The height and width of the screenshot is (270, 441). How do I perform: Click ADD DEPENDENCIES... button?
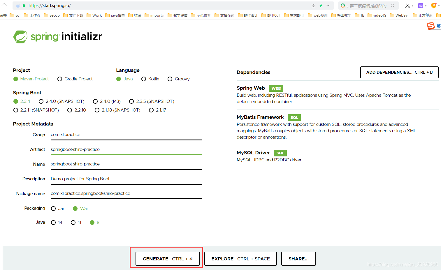[x=399, y=72]
